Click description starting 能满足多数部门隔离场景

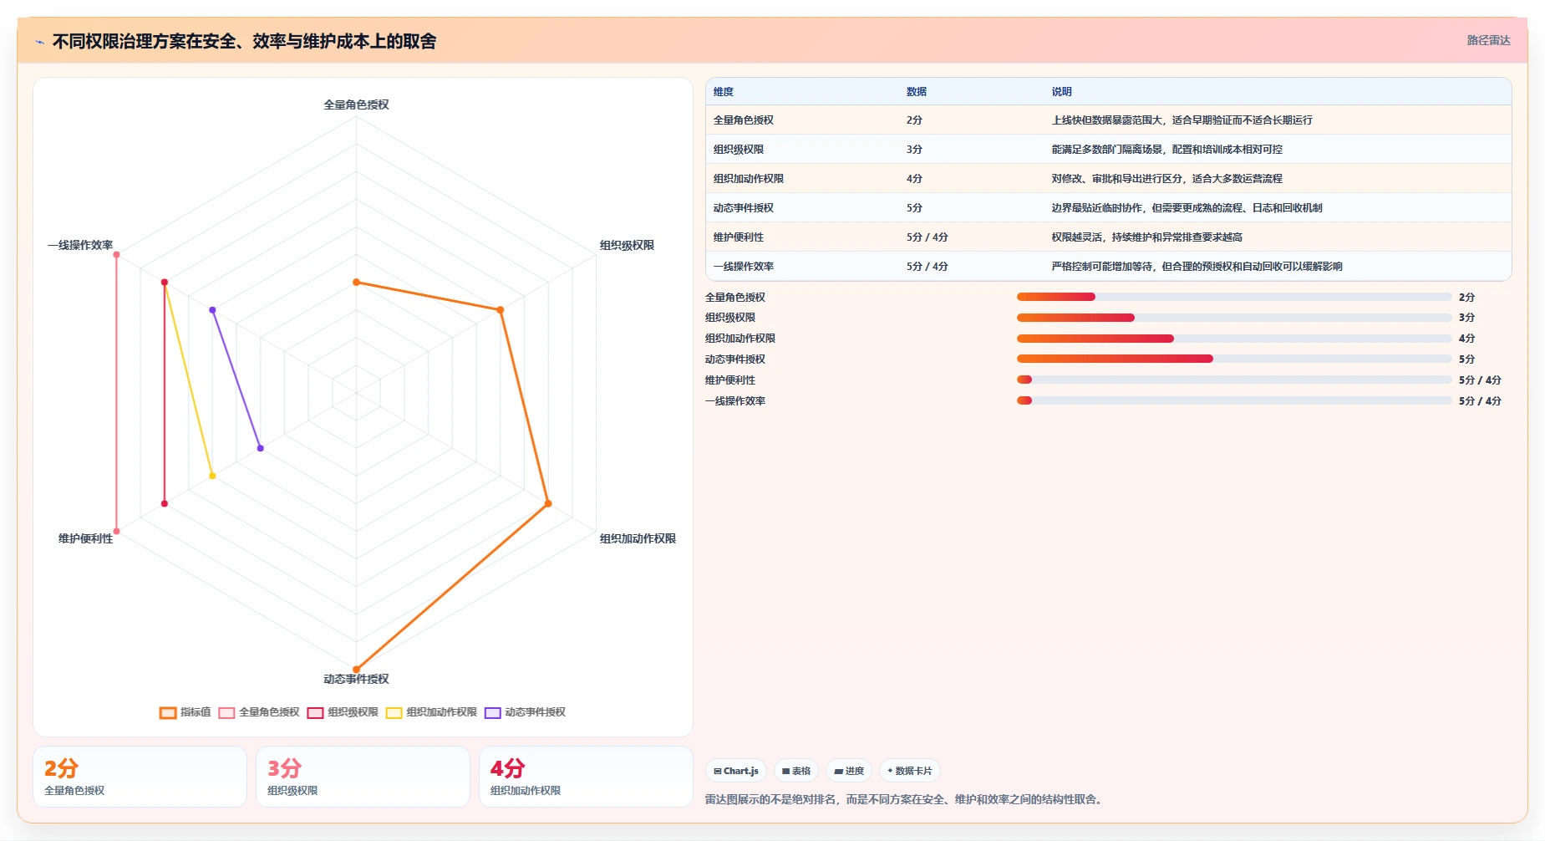[x=1166, y=150]
